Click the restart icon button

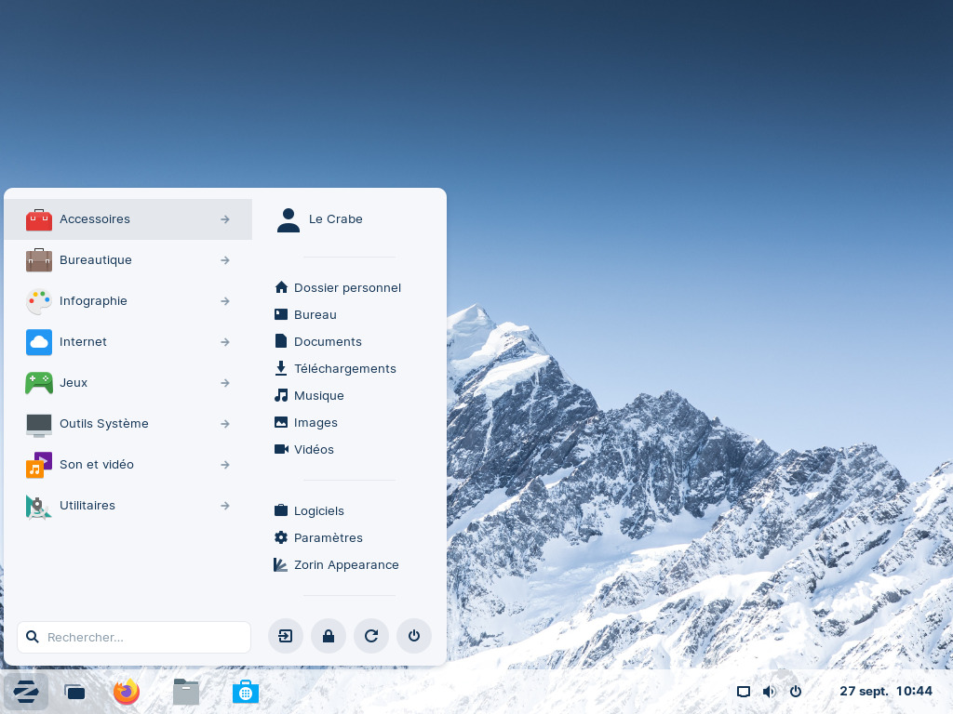(x=371, y=636)
